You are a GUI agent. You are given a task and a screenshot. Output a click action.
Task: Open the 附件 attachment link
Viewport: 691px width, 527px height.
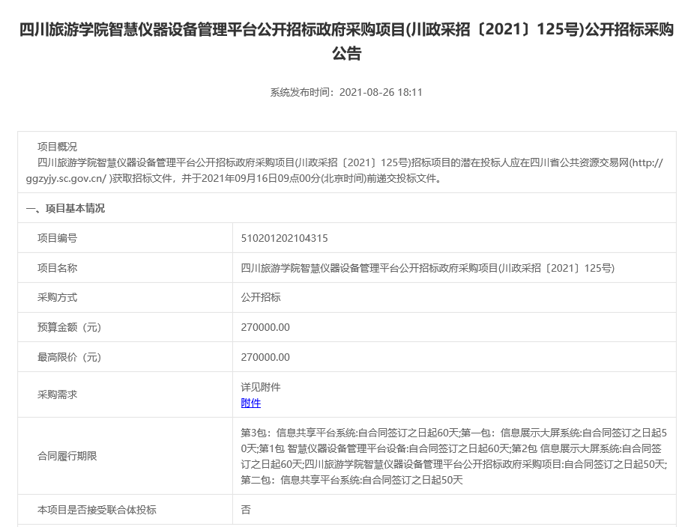251,403
